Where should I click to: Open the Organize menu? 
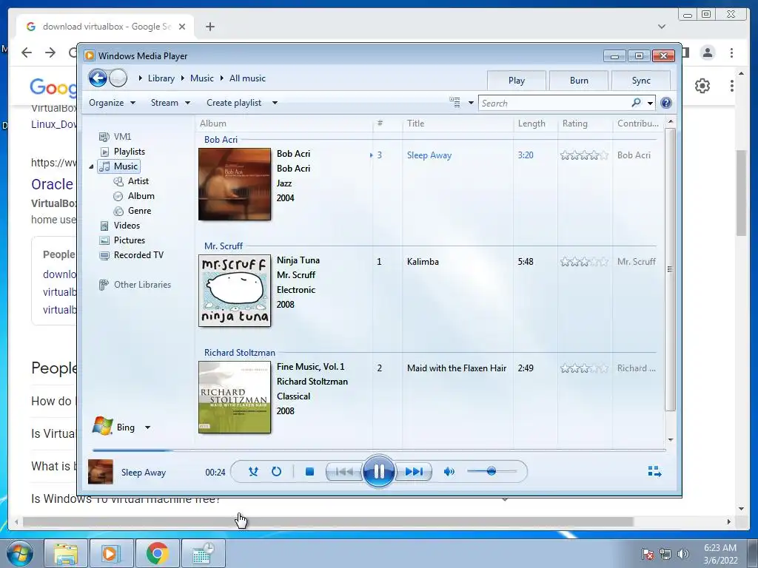(x=113, y=103)
